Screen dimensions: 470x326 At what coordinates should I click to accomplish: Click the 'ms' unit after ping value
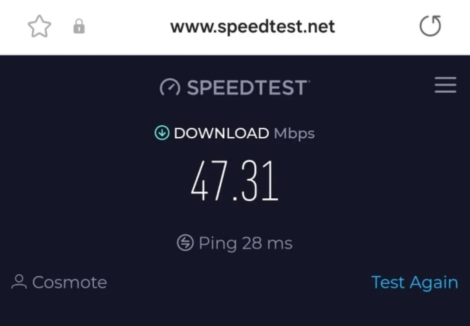(x=280, y=244)
